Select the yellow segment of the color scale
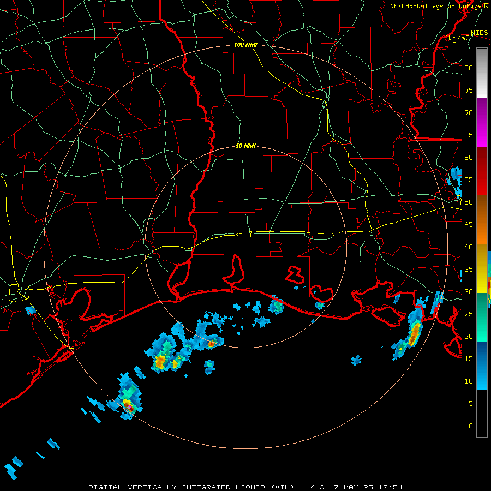This screenshot has height=491, width=491. pyautogui.click(x=482, y=268)
